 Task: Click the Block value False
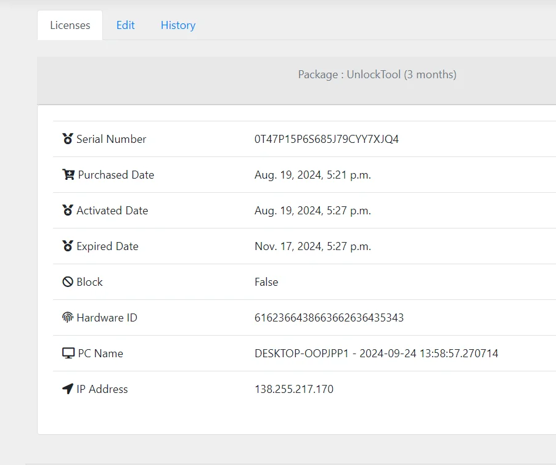tap(266, 281)
